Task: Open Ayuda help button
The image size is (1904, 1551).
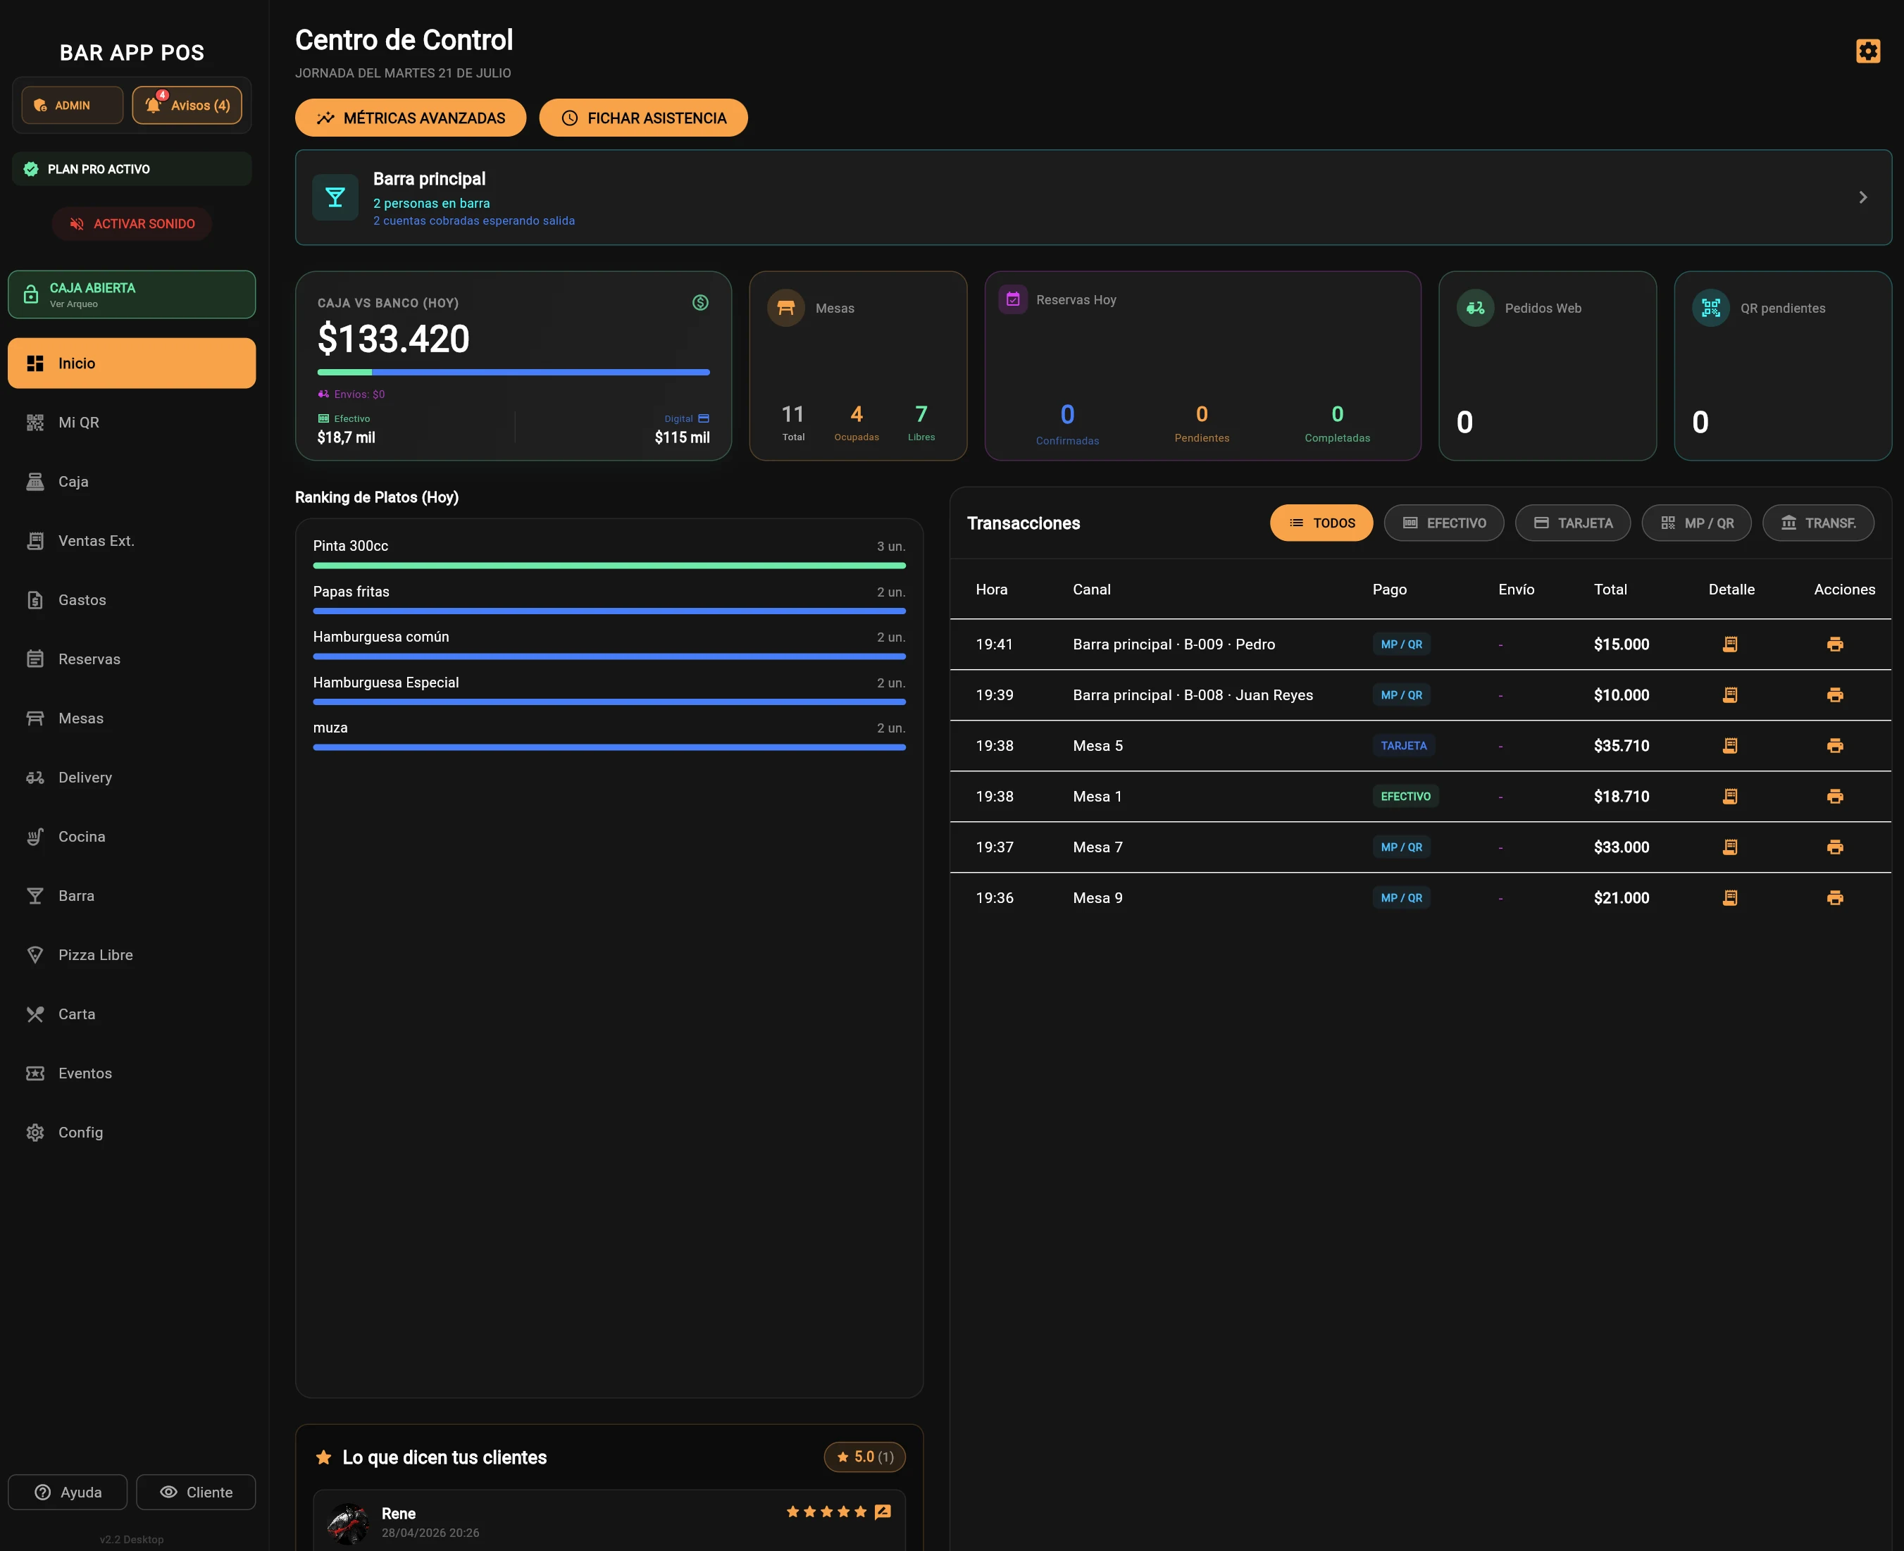Action: [68, 1492]
